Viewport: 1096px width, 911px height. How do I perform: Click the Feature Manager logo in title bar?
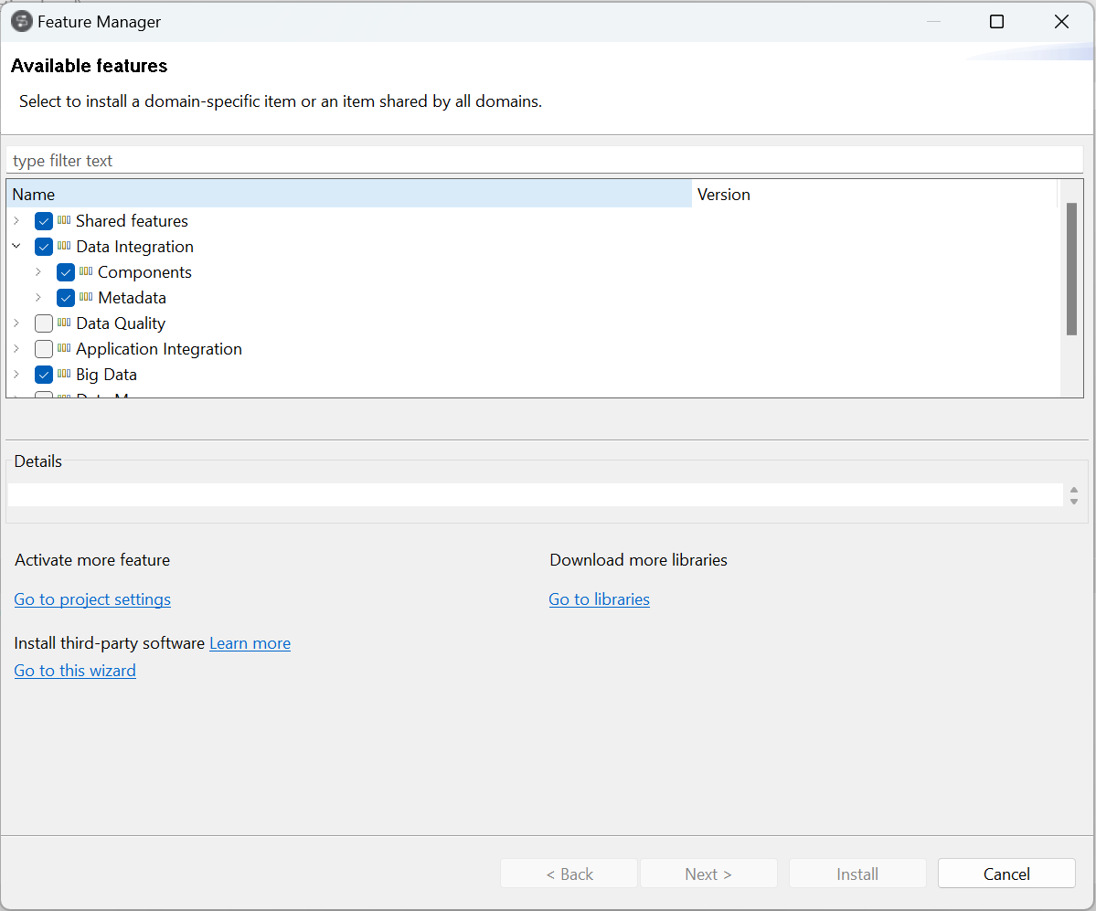(x=21, y=20)
